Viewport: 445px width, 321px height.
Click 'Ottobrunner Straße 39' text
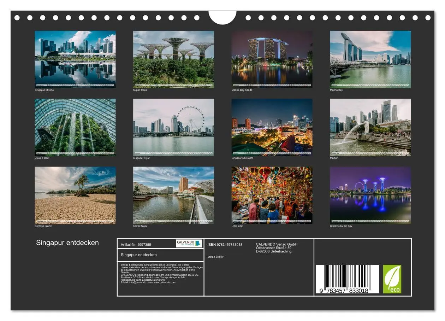coord(274,248)
